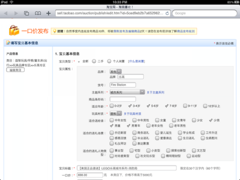Check the 老年女性 recipient checkbox
This screenshot has height=180, width=240.
[148, 125]
